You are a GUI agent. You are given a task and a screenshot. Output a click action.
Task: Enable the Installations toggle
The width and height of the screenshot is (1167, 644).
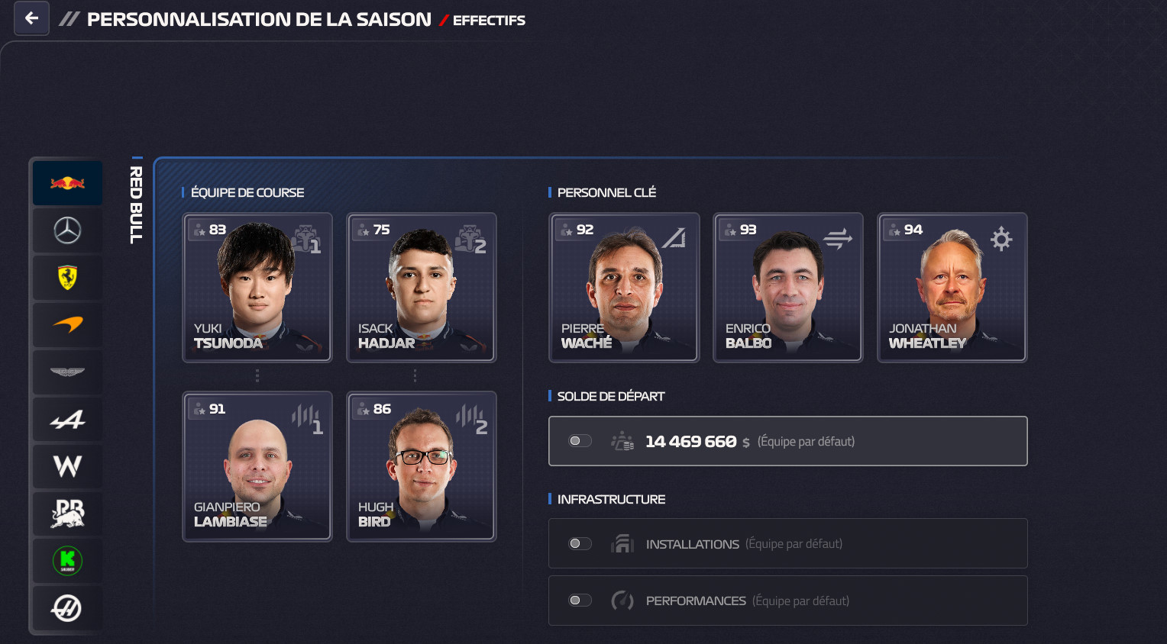[x=580, y=543]
